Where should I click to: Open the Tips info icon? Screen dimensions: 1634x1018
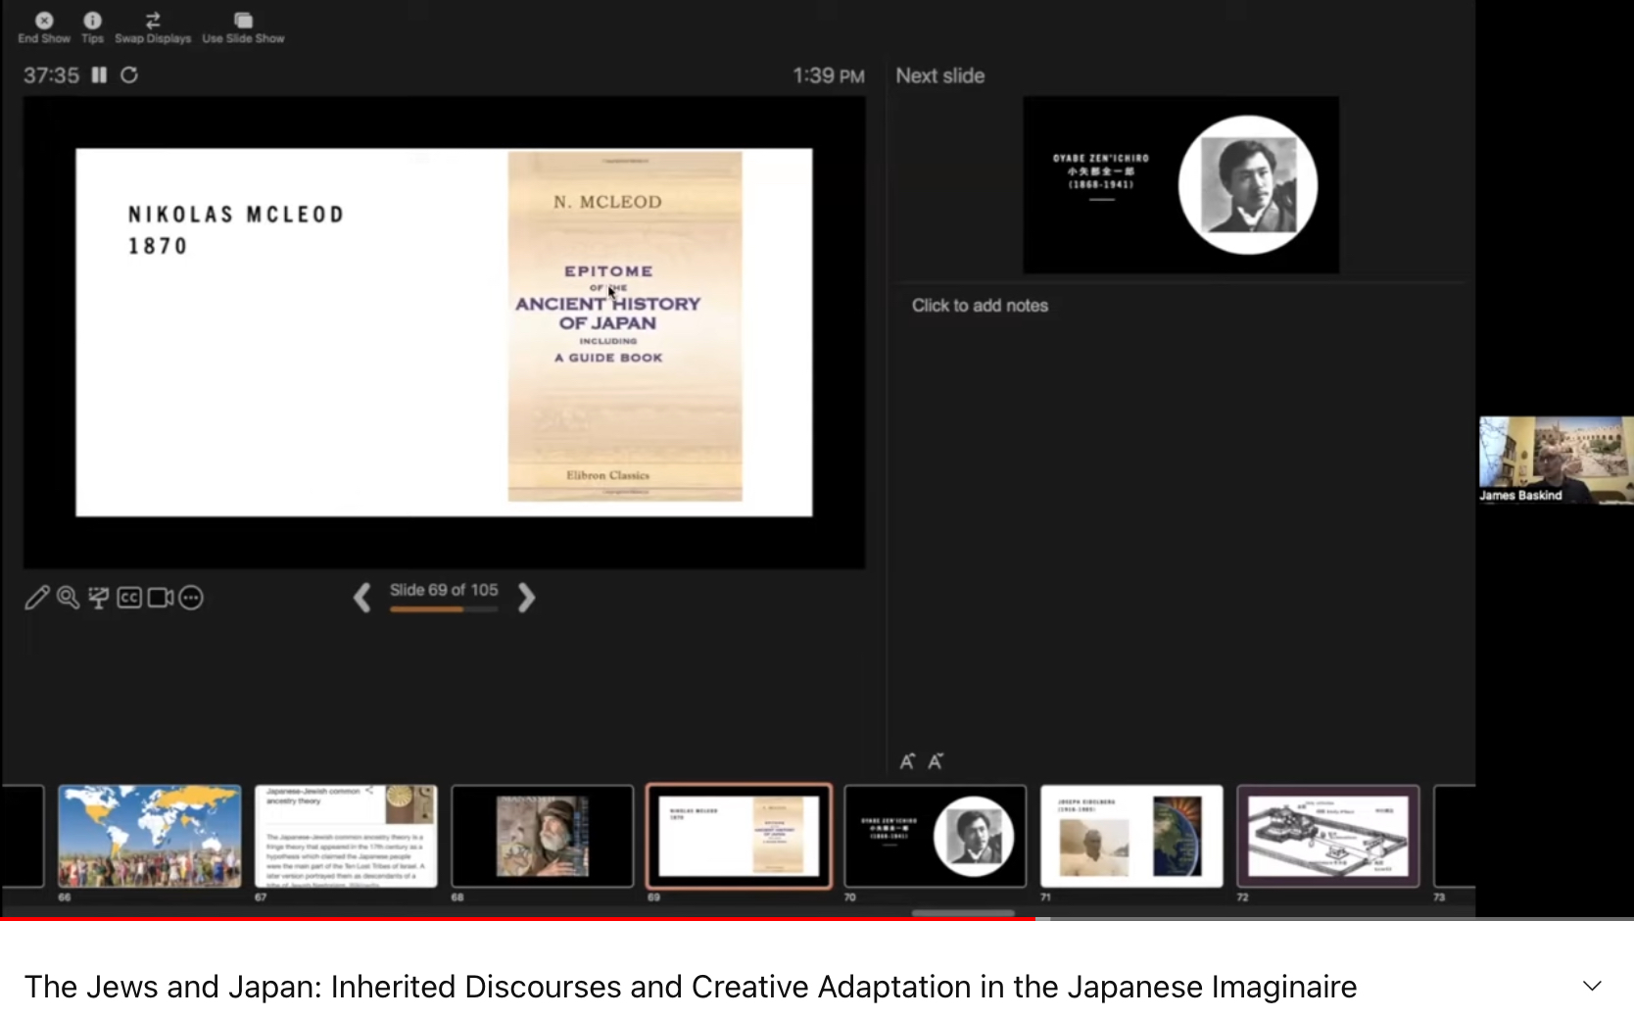click(x=92, y=27)
